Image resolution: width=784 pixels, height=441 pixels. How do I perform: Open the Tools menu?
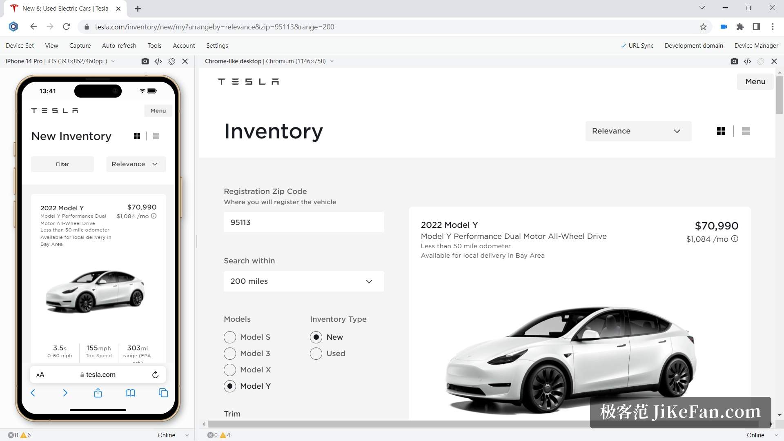(154, 46)
